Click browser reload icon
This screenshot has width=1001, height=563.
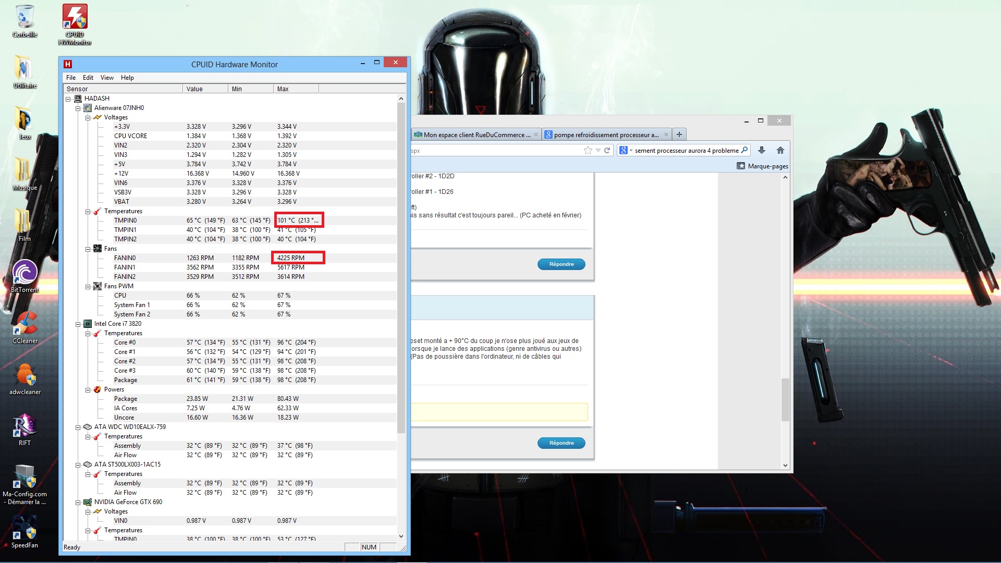click(607, 150)
